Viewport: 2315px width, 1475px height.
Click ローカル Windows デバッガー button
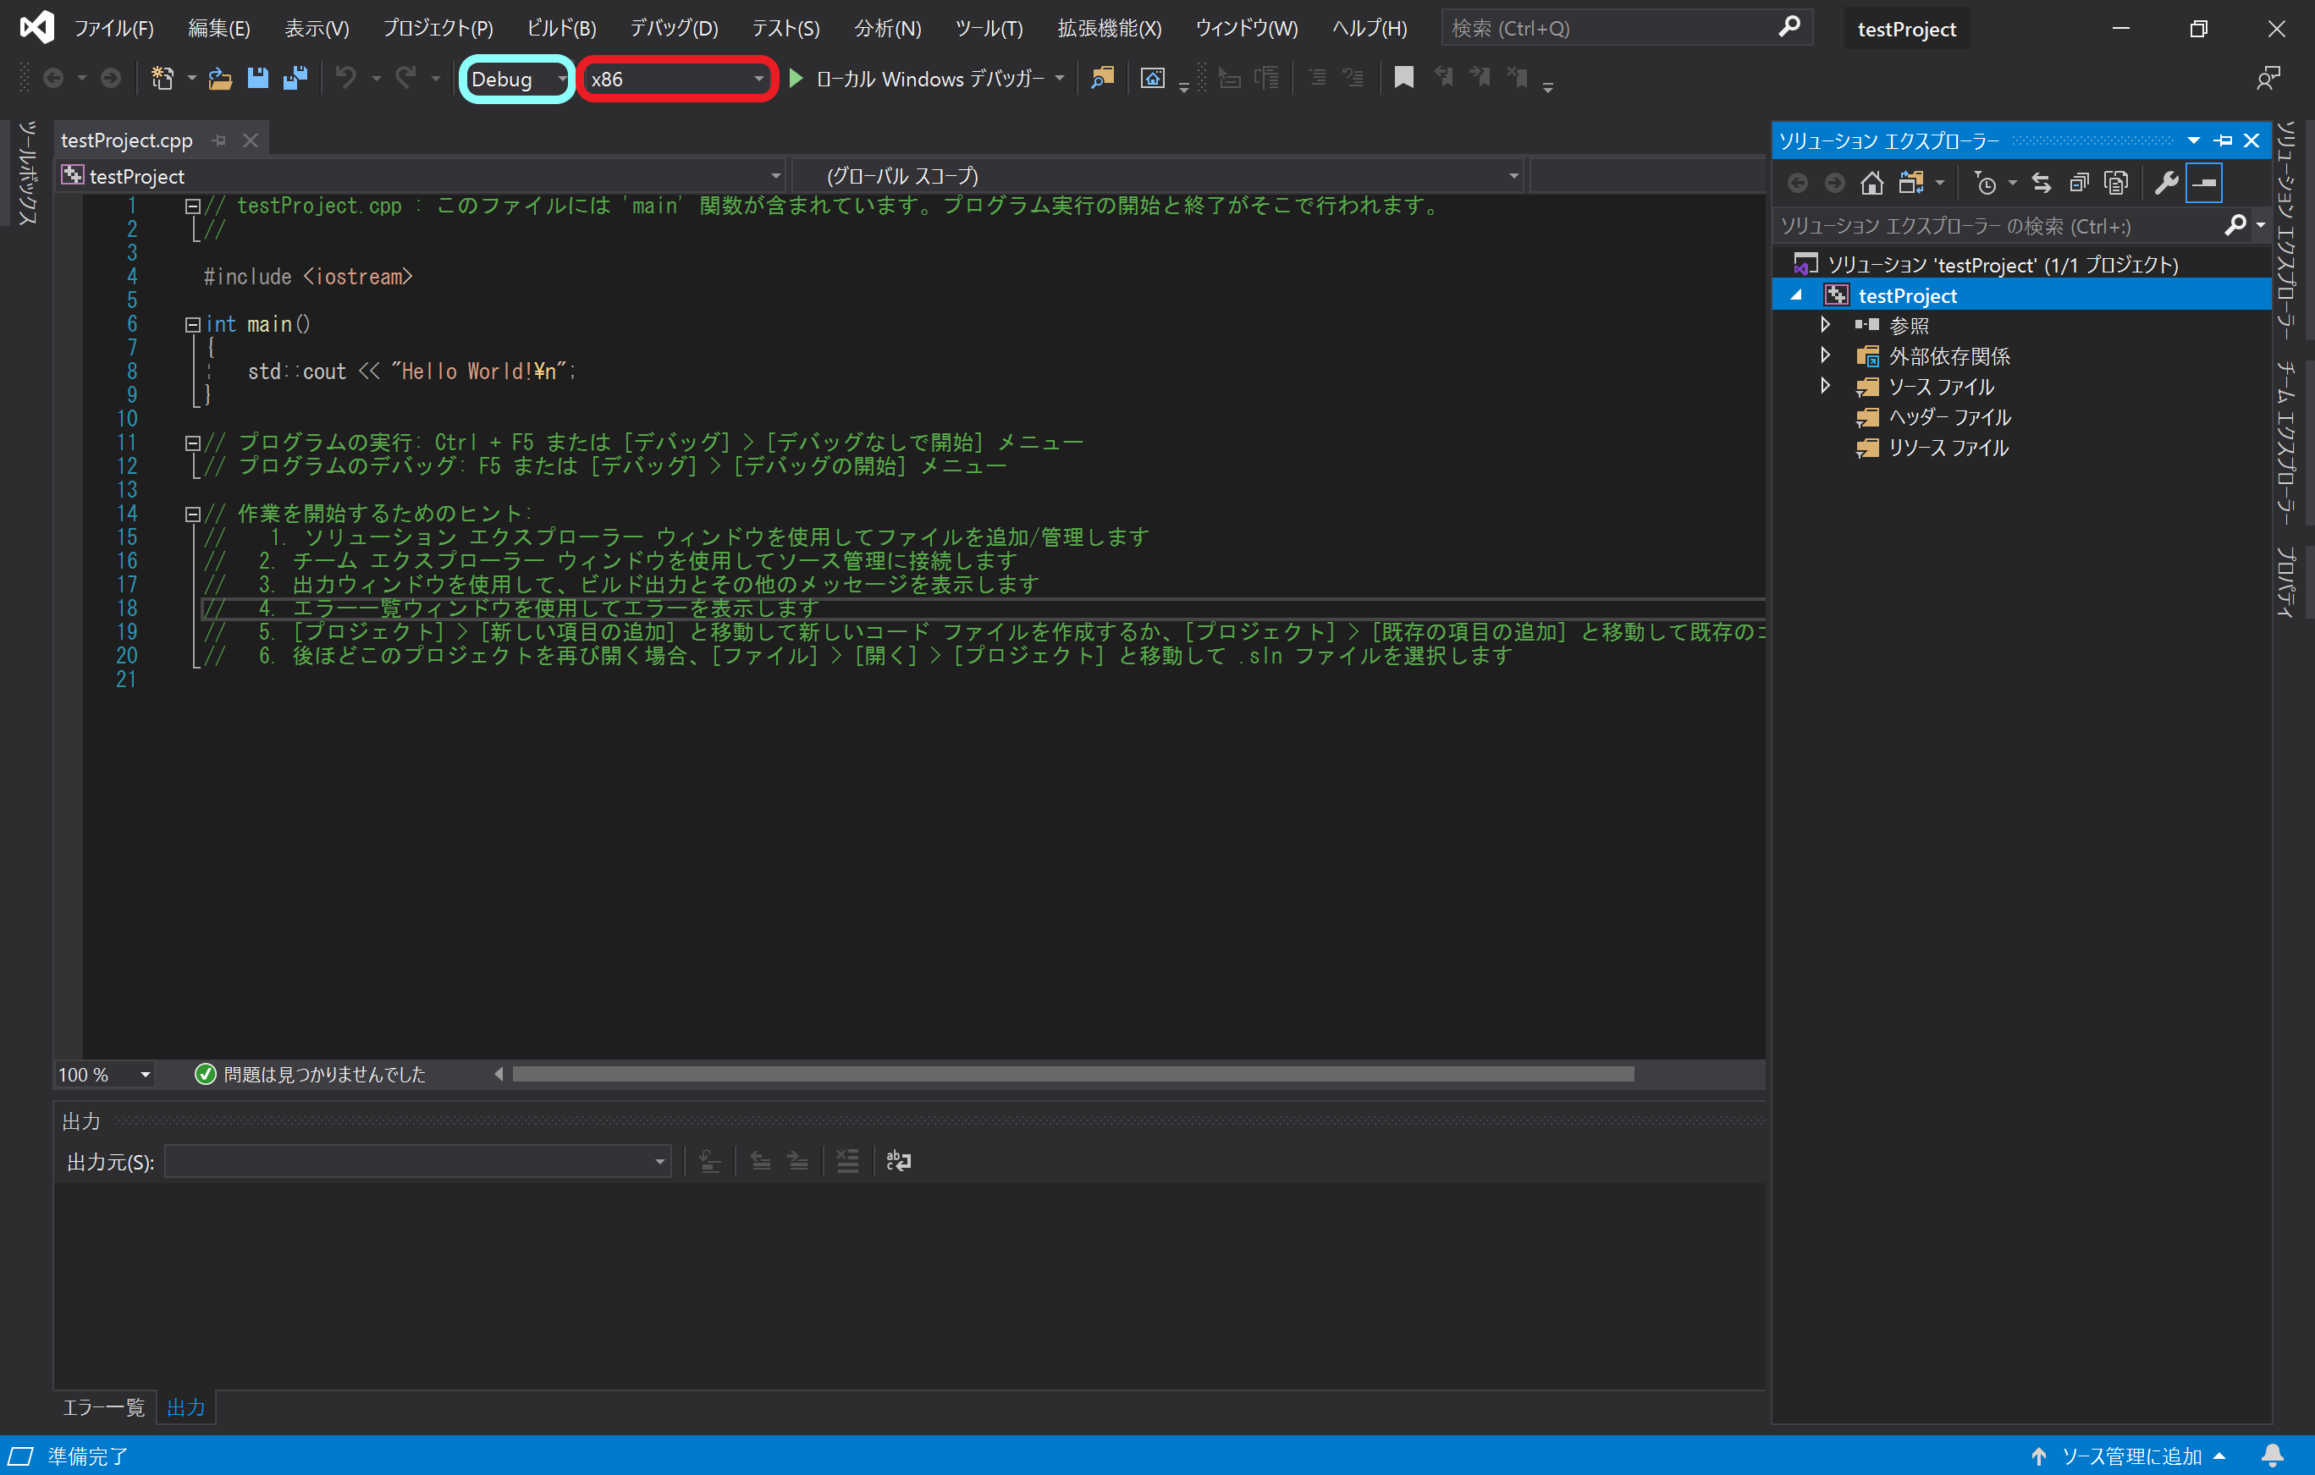coord(929,79)
